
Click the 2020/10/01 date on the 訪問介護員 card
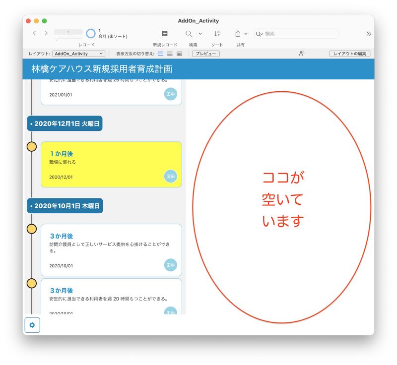coord(61,266)
